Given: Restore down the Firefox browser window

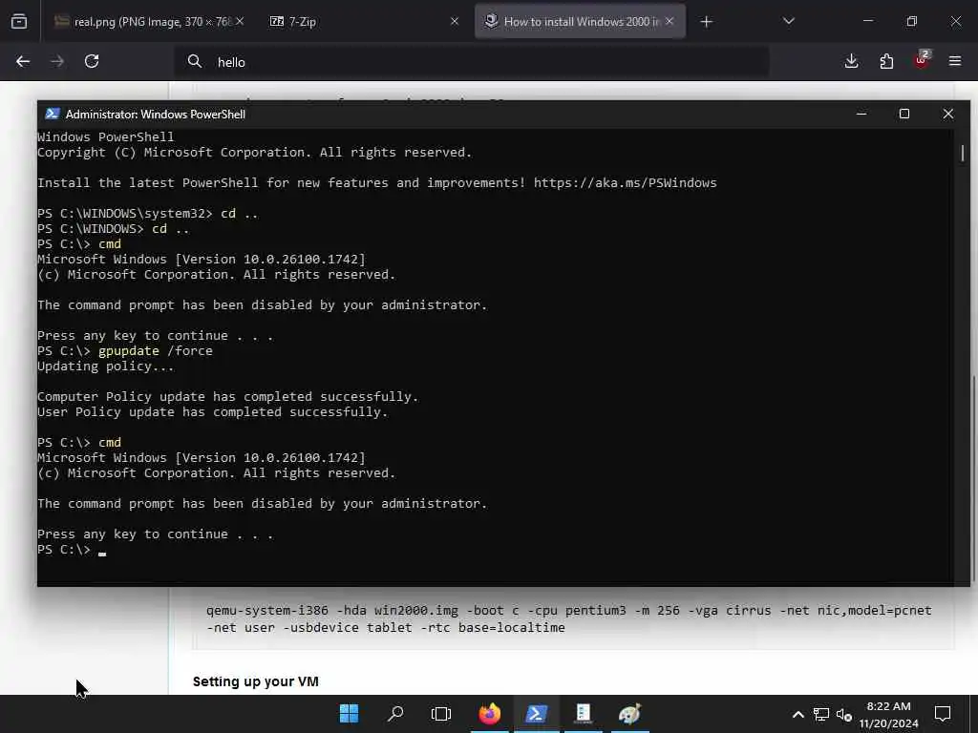Looking at the screenshot, I should click(912, 21).
